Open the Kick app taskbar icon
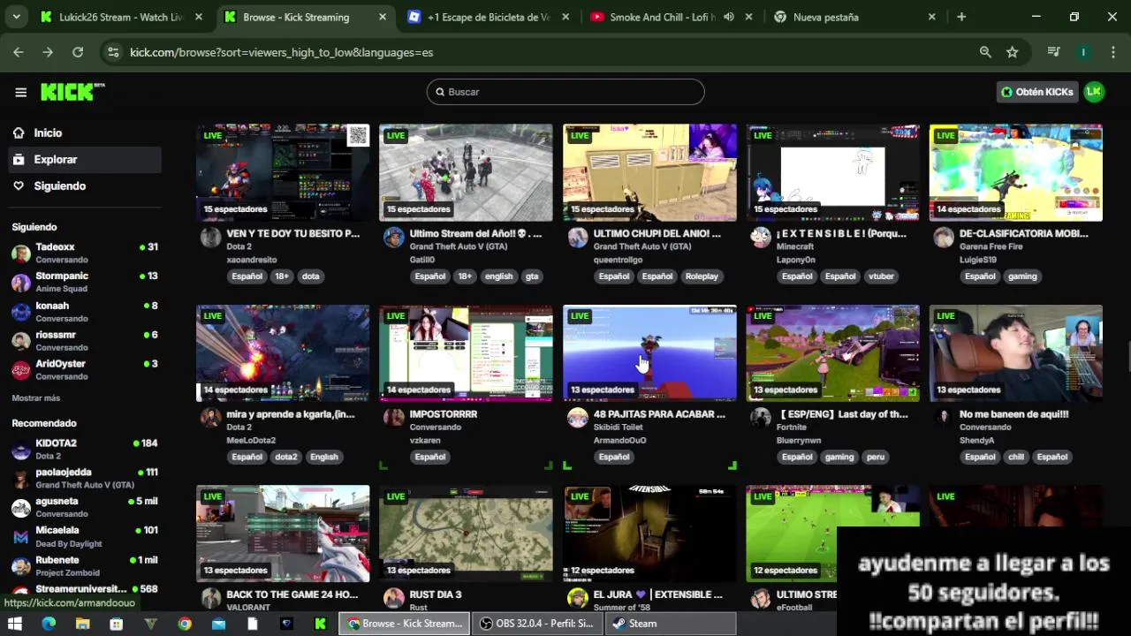The width and height of the screenshot is (1131, 636). [x=321, y=624]
